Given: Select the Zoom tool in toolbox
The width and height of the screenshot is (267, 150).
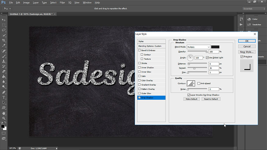Looking at the screenshot, I should pos(4,118).
